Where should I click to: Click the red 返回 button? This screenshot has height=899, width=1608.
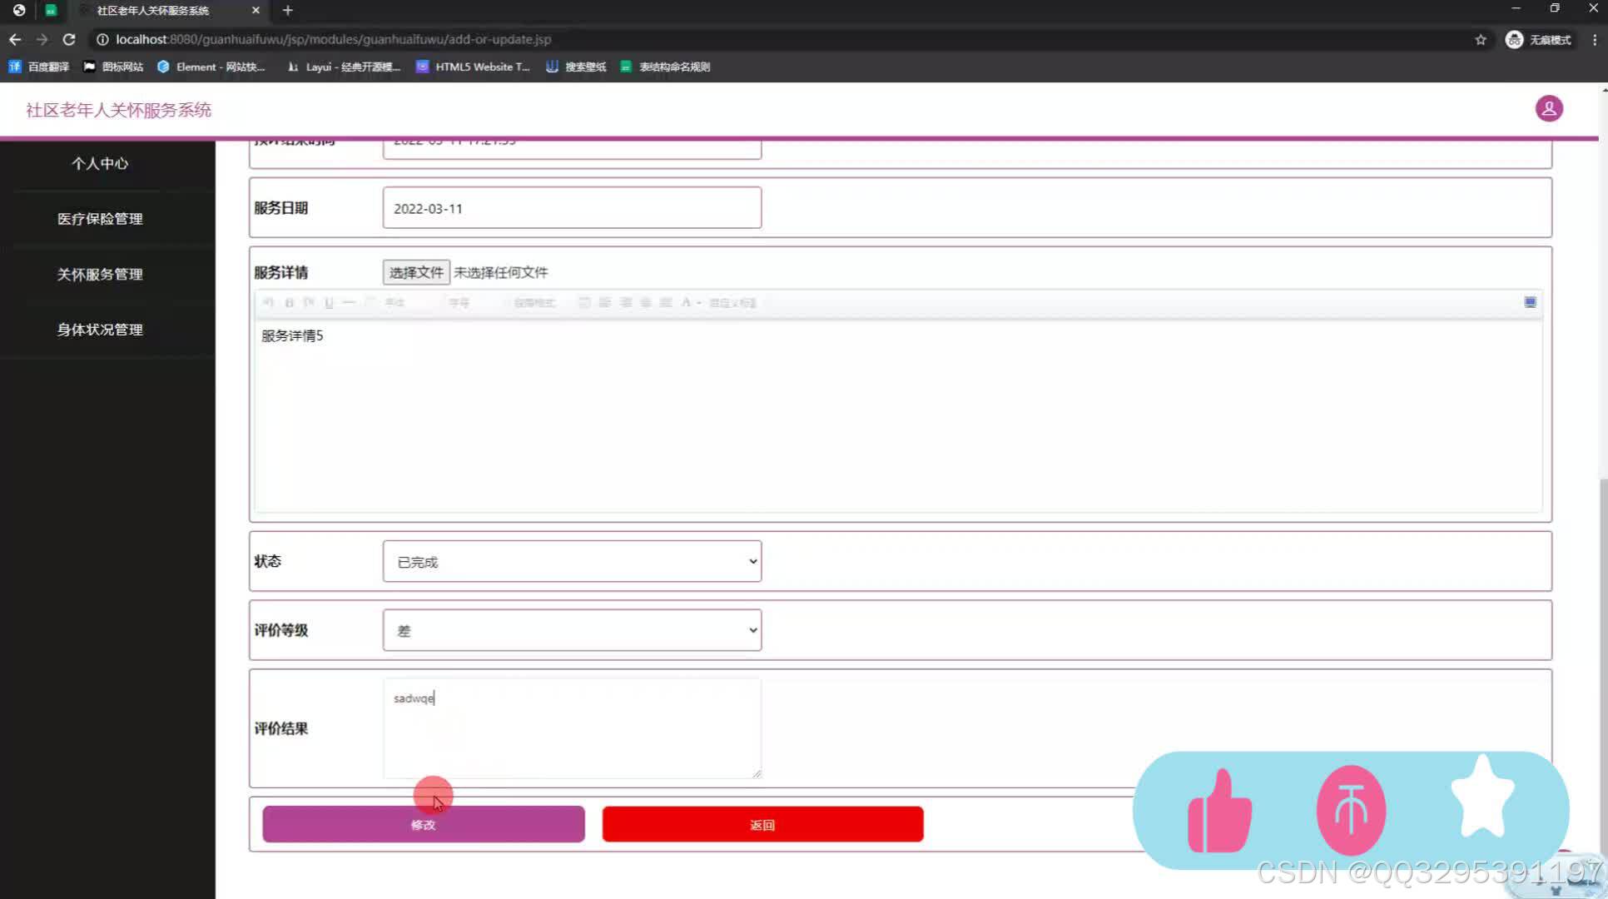click(x=762, y=824)
